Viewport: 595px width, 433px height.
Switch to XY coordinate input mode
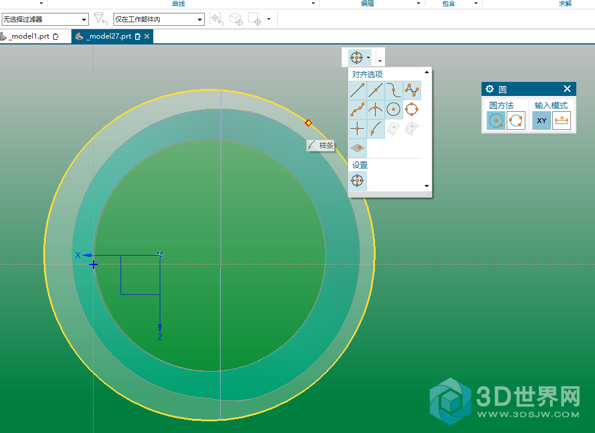coord(542,121)
